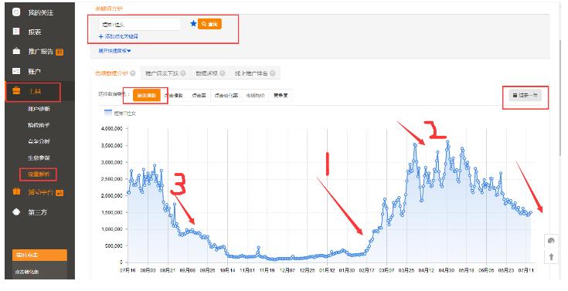Open the 第三方 third-party icon

16,211
